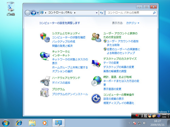This screenshot has width=170, height=127.
Task: Click the Control Panel icon in address bar
Action: [42, 13]
